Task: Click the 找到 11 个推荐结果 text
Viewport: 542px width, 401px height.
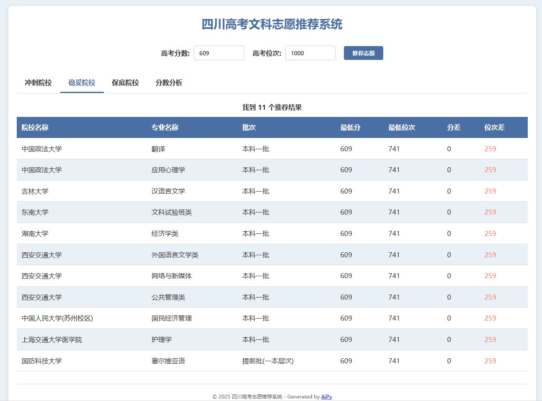Action: point(272,107)
